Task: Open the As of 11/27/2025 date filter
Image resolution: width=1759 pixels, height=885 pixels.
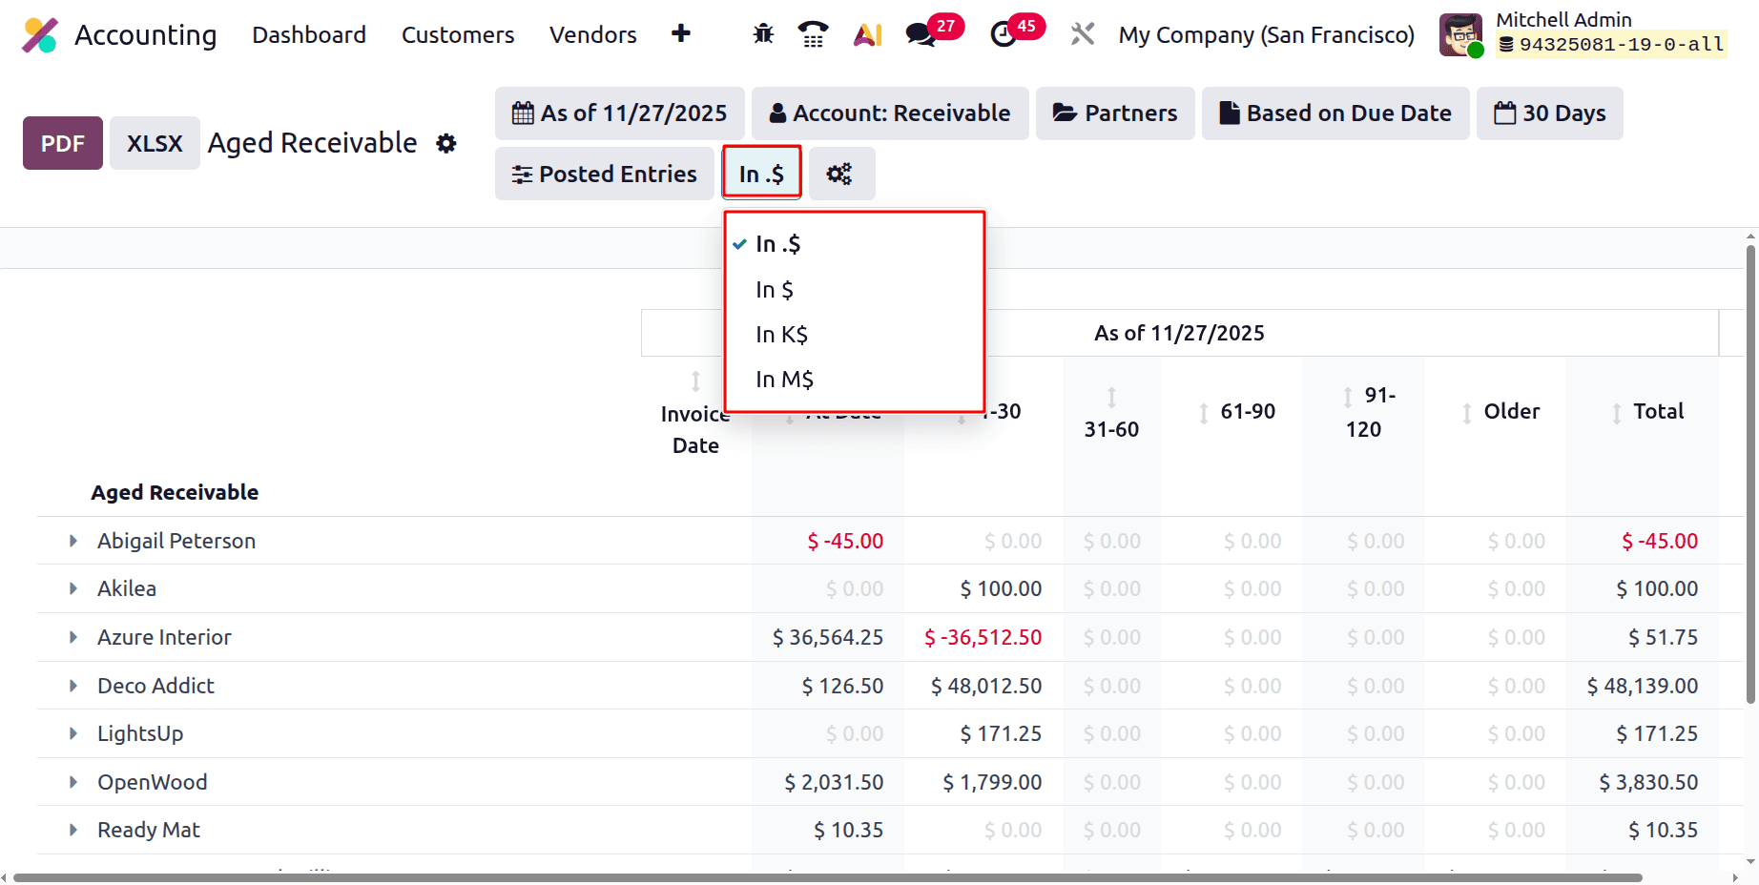Action: click(620, 113)
